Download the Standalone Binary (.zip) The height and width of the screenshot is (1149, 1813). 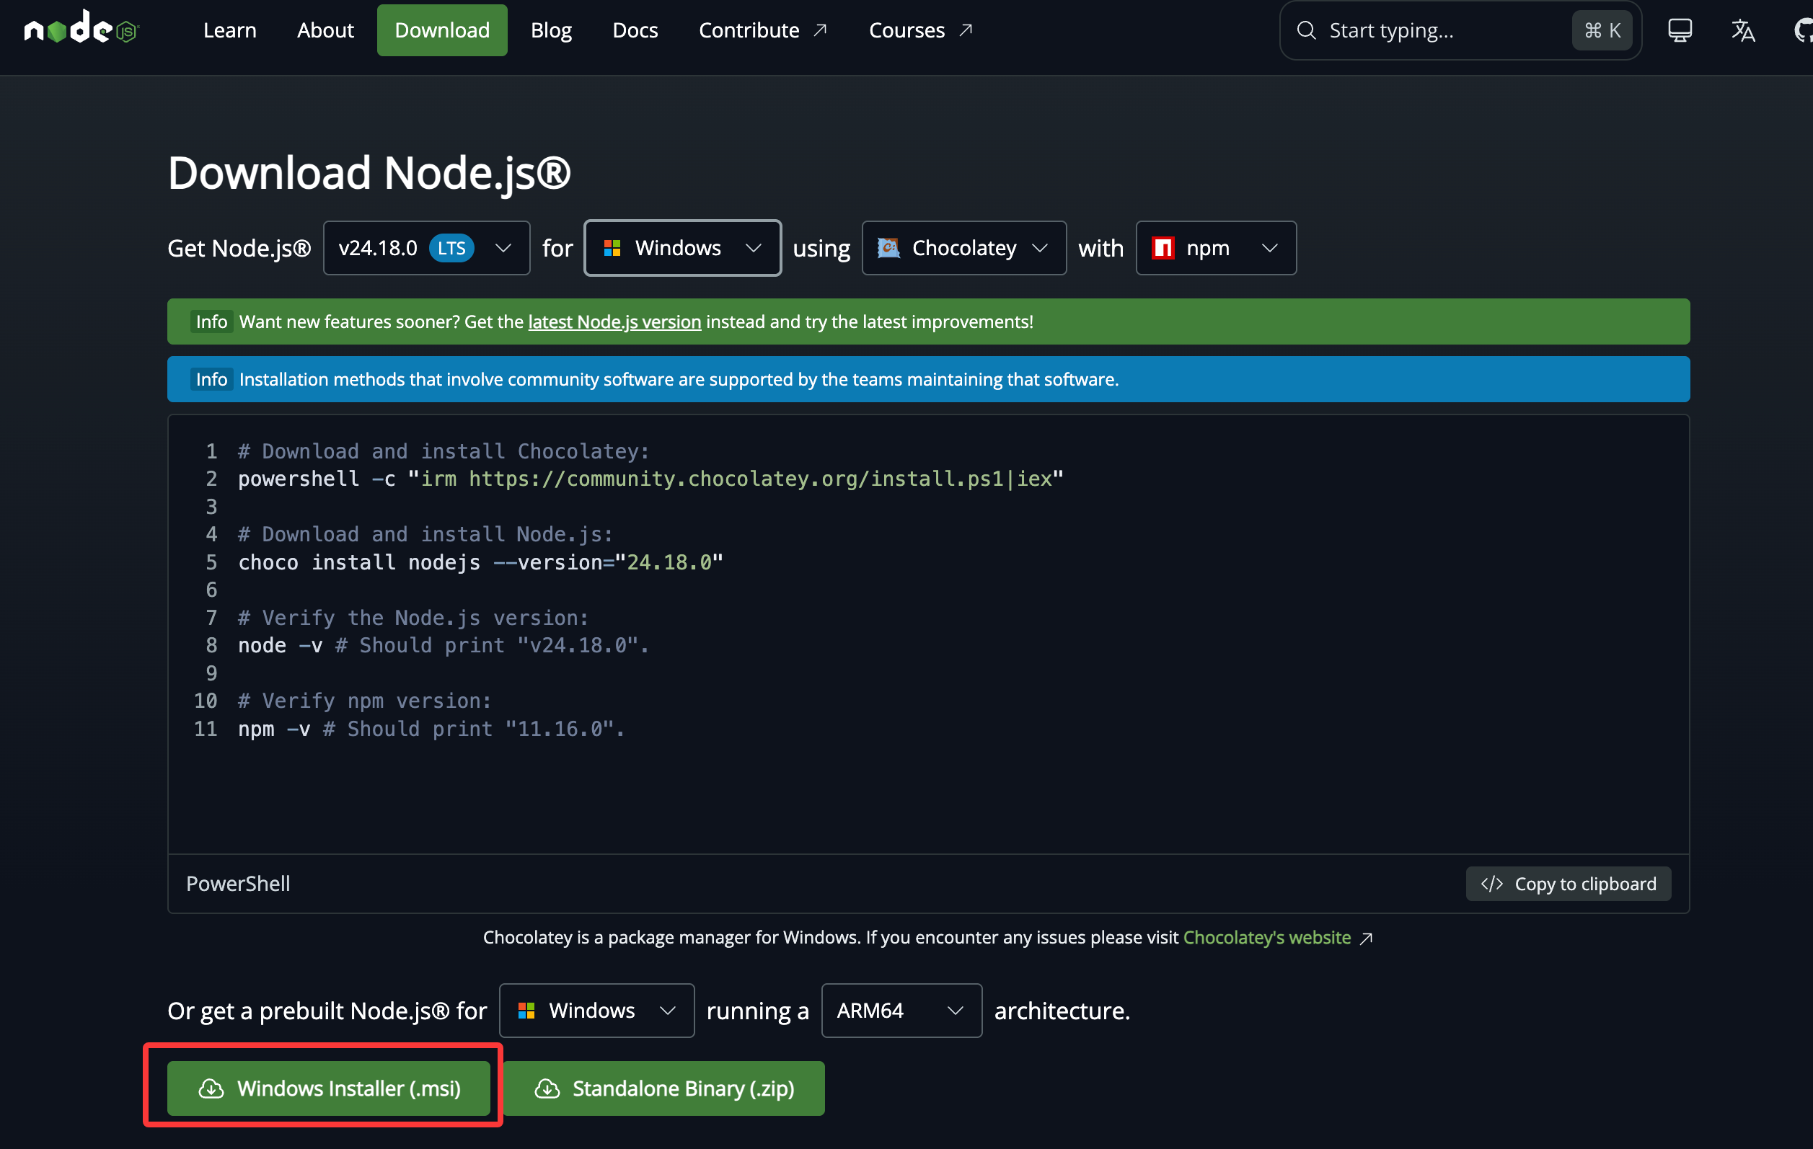point(664,1088)
